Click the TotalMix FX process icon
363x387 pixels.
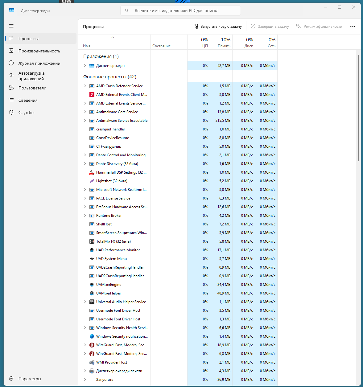92,241
